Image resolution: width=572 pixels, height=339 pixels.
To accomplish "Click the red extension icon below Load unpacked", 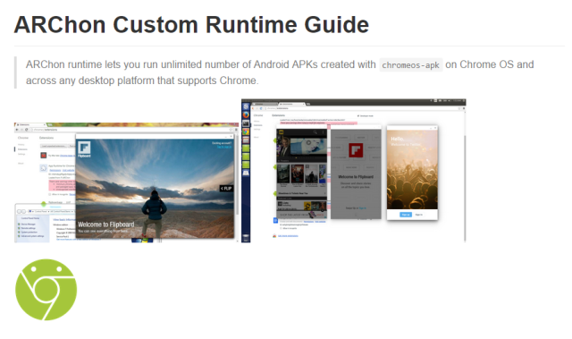I will click(x=44, y=155).
